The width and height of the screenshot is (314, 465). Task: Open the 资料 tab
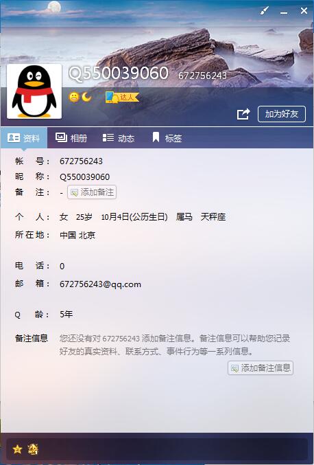pos(24,138)
